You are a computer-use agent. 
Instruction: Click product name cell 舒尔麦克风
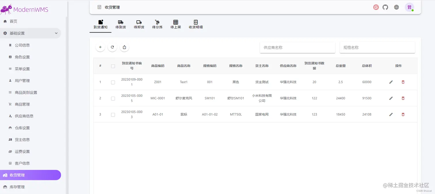coord(184,98)
